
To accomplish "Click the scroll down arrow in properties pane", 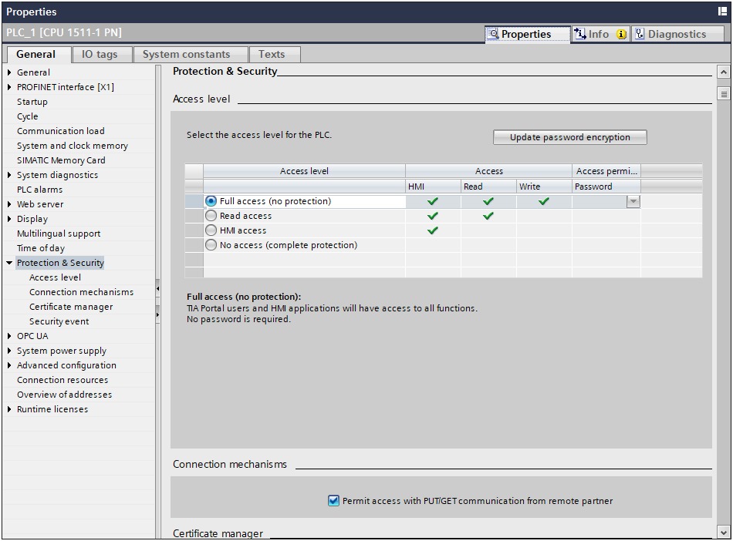I will [723, 532].
